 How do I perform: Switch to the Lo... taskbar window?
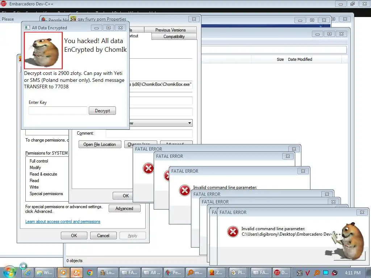107,273
